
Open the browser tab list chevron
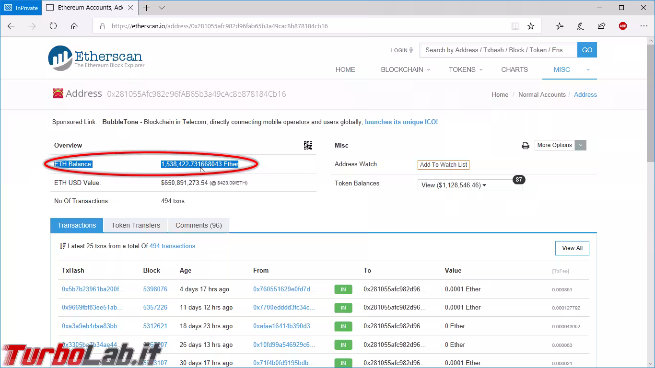[x=162, y=8]
